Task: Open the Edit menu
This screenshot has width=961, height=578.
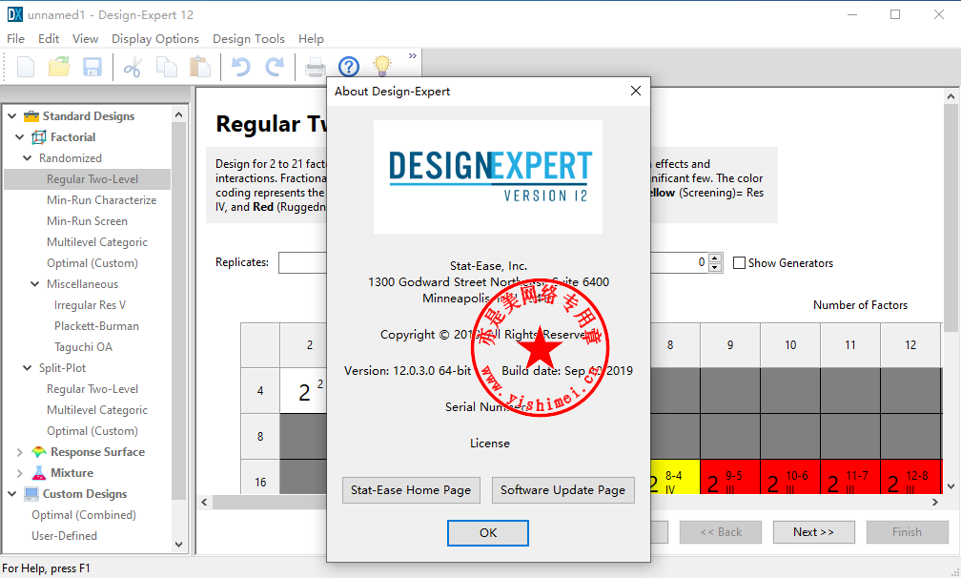Action: pyautogui.click(x=49, y=38)
